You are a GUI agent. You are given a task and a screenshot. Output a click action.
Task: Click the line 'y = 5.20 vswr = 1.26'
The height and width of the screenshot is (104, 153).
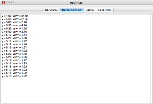(14, 57)
